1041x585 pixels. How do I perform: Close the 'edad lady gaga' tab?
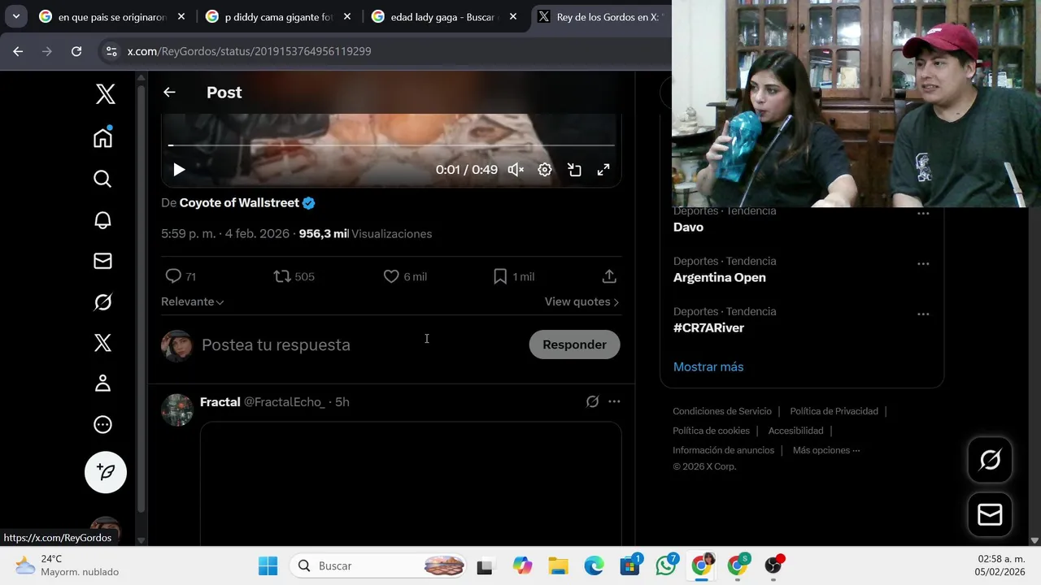[x=513, y=17]
